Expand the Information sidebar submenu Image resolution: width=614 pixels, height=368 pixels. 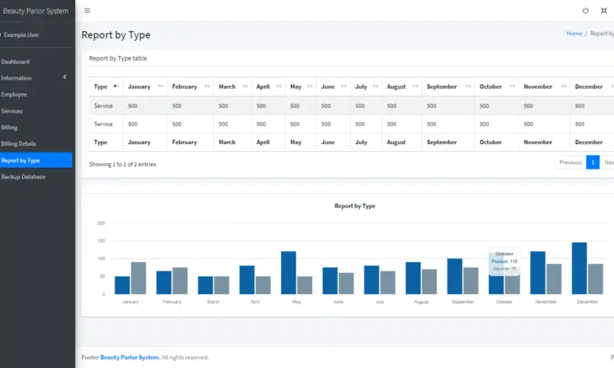[64, 77]
